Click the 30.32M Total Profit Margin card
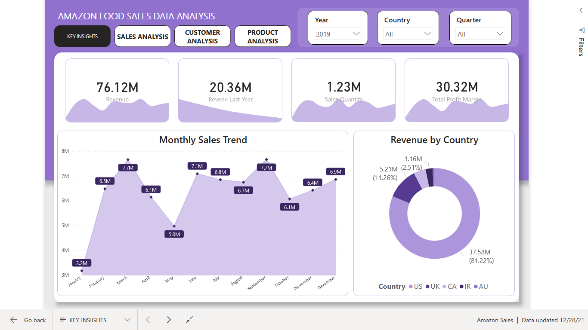 (457, 90)
